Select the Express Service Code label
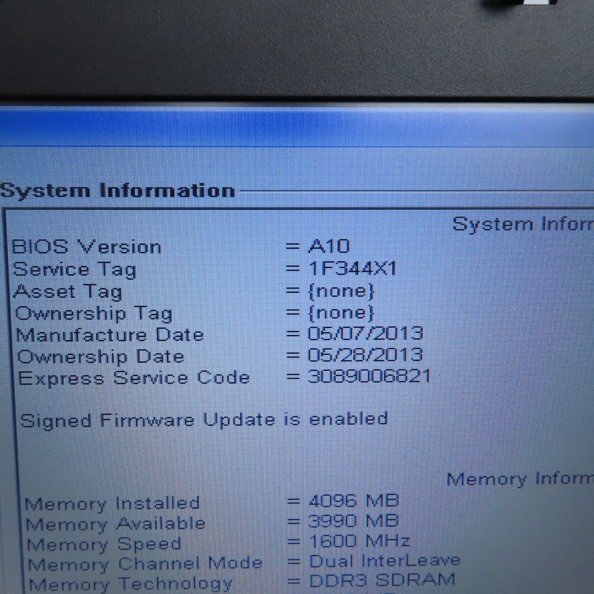Image resolution: width=594 pixels, height=594 pixels. (134, 378)
